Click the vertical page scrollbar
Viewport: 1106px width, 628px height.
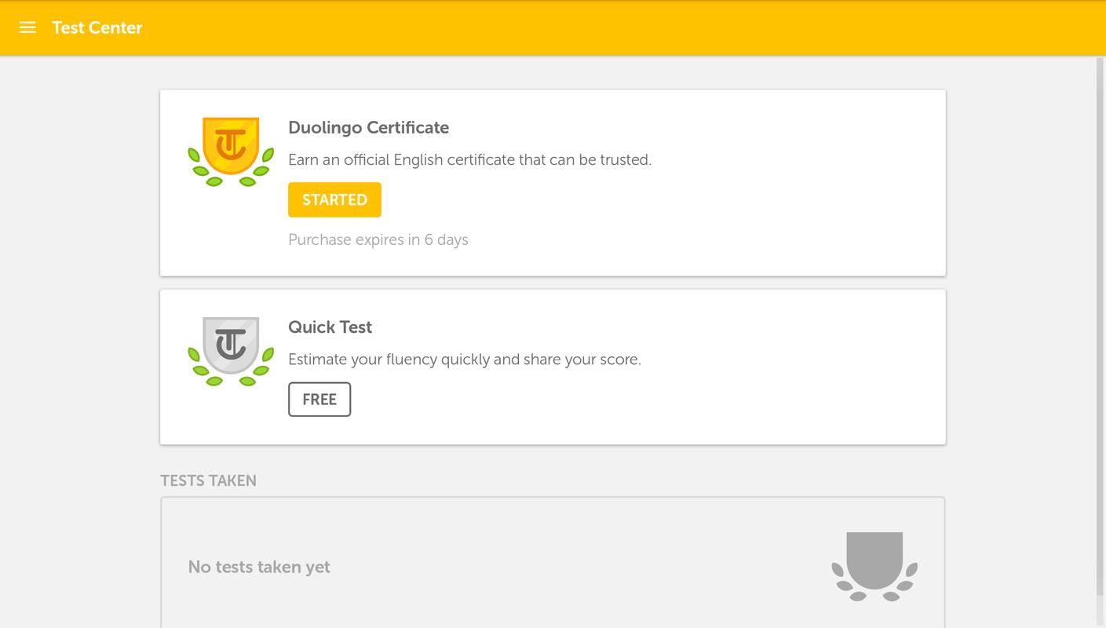1101,326
